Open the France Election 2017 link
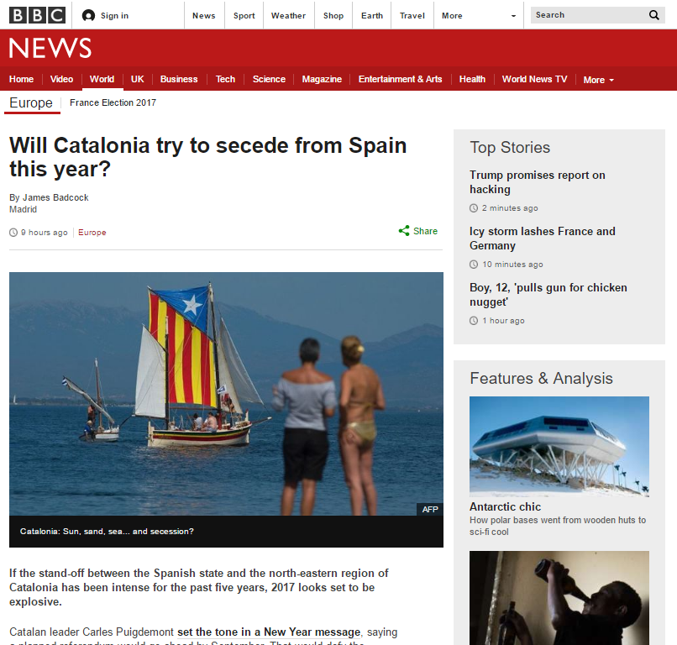 [x=113, y=102]
